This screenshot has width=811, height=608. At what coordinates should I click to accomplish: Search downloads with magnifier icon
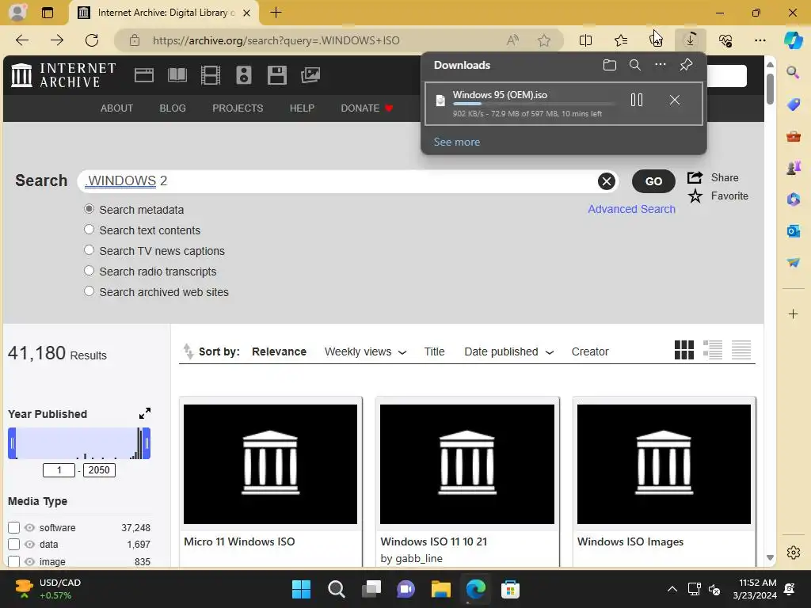pos(634,65)
